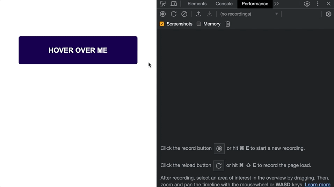
Task: Switch to the Elements tab
Action: pos(197,4)
